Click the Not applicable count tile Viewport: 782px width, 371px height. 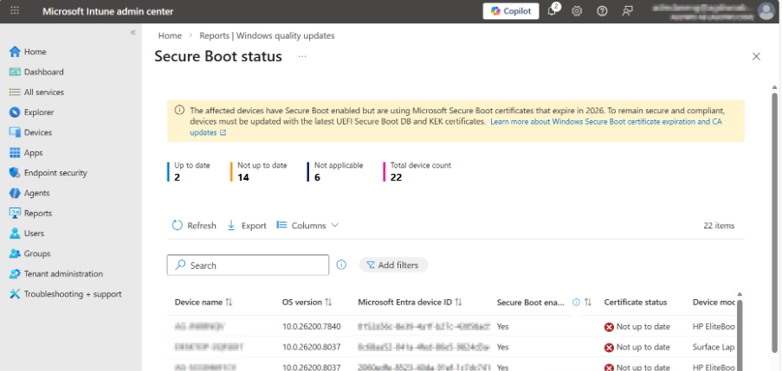336,171
